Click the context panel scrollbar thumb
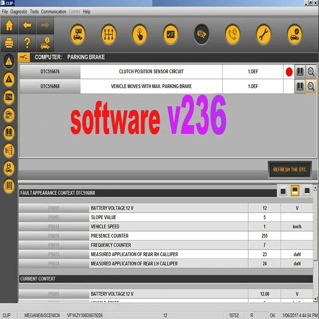Screen dimensions: 319x319 tap(315, 225)
